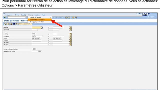
Task: Click the green Enter checkmark icon
Action: click(5, 17)
